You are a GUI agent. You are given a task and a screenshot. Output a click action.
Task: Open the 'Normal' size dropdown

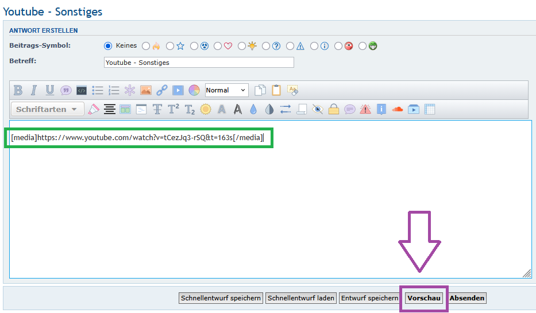click(x=226, y=90)
